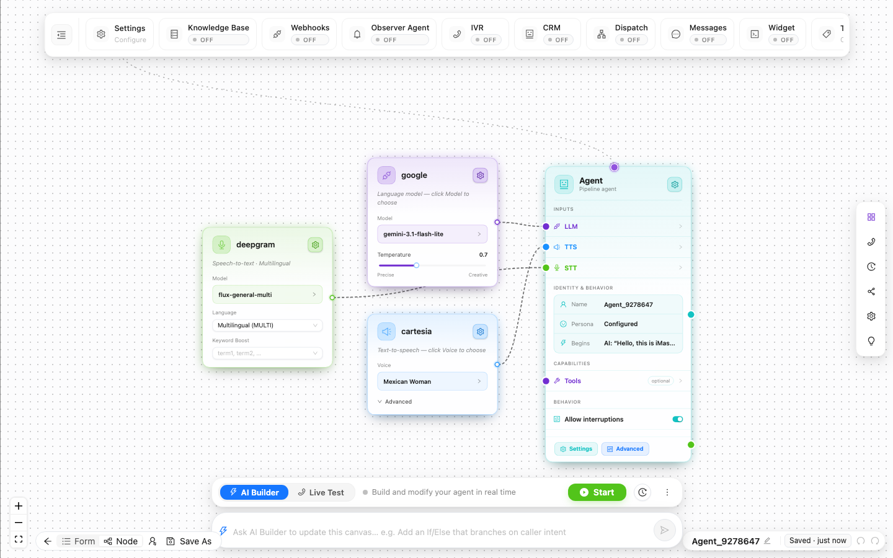This screenshot has height=558, width=893.
Task: Click the Agent node avatar icon
Action: click(564, 184)
